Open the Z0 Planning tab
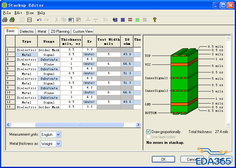This screenshot has width=236, height=168. click(x=60, y=31)
